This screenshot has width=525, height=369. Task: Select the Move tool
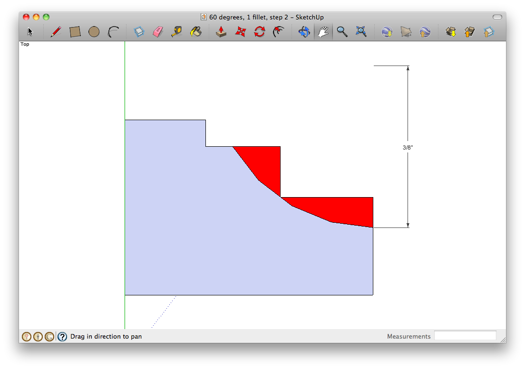pyautogui.click(x=240, y=31)
